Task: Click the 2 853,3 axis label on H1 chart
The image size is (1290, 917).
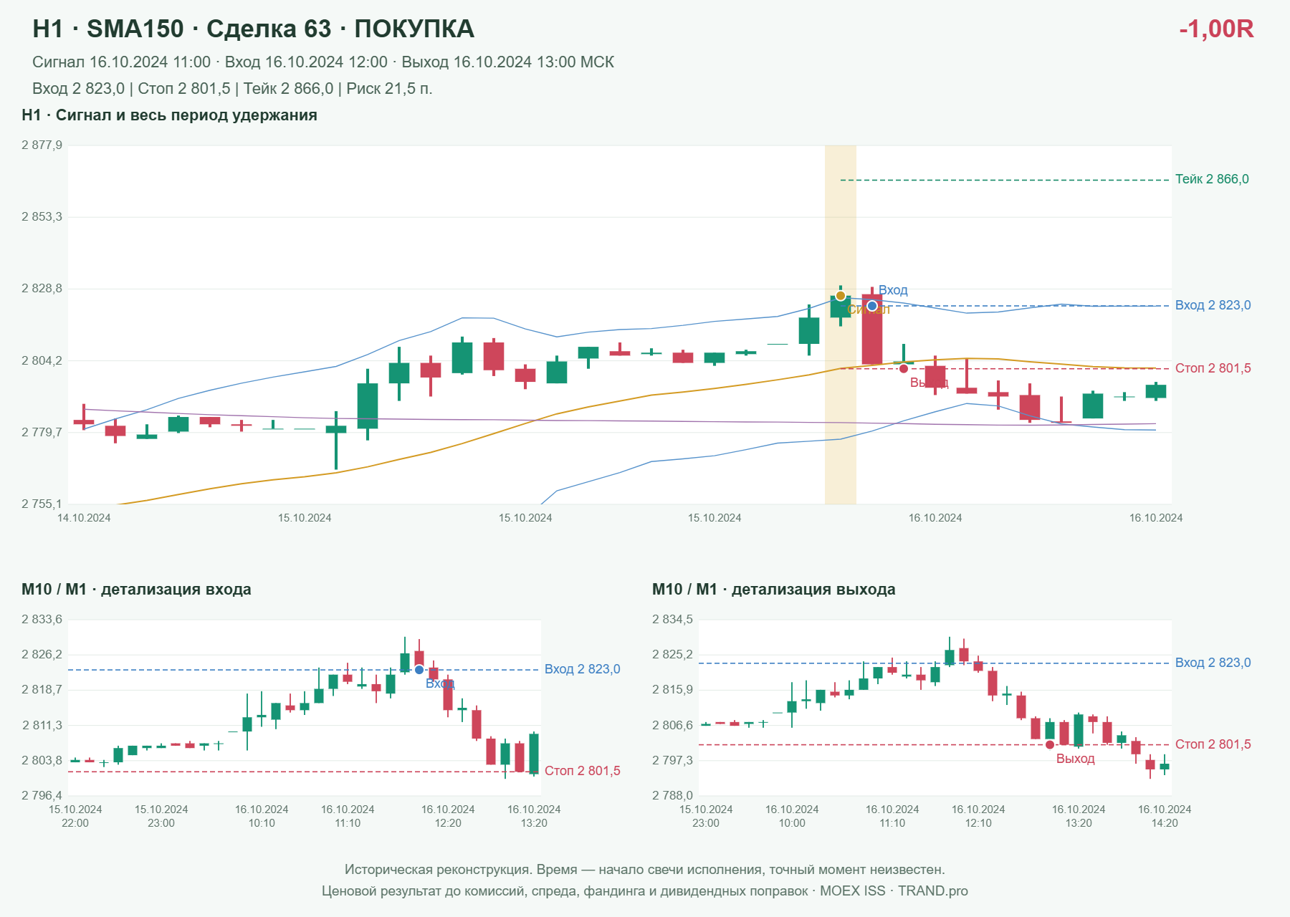Action: (42, 217)
